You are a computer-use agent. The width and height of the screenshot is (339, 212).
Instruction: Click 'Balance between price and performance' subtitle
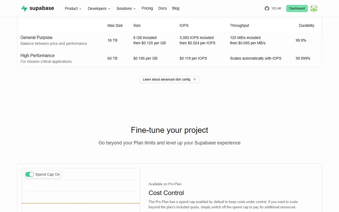point(54,44)
